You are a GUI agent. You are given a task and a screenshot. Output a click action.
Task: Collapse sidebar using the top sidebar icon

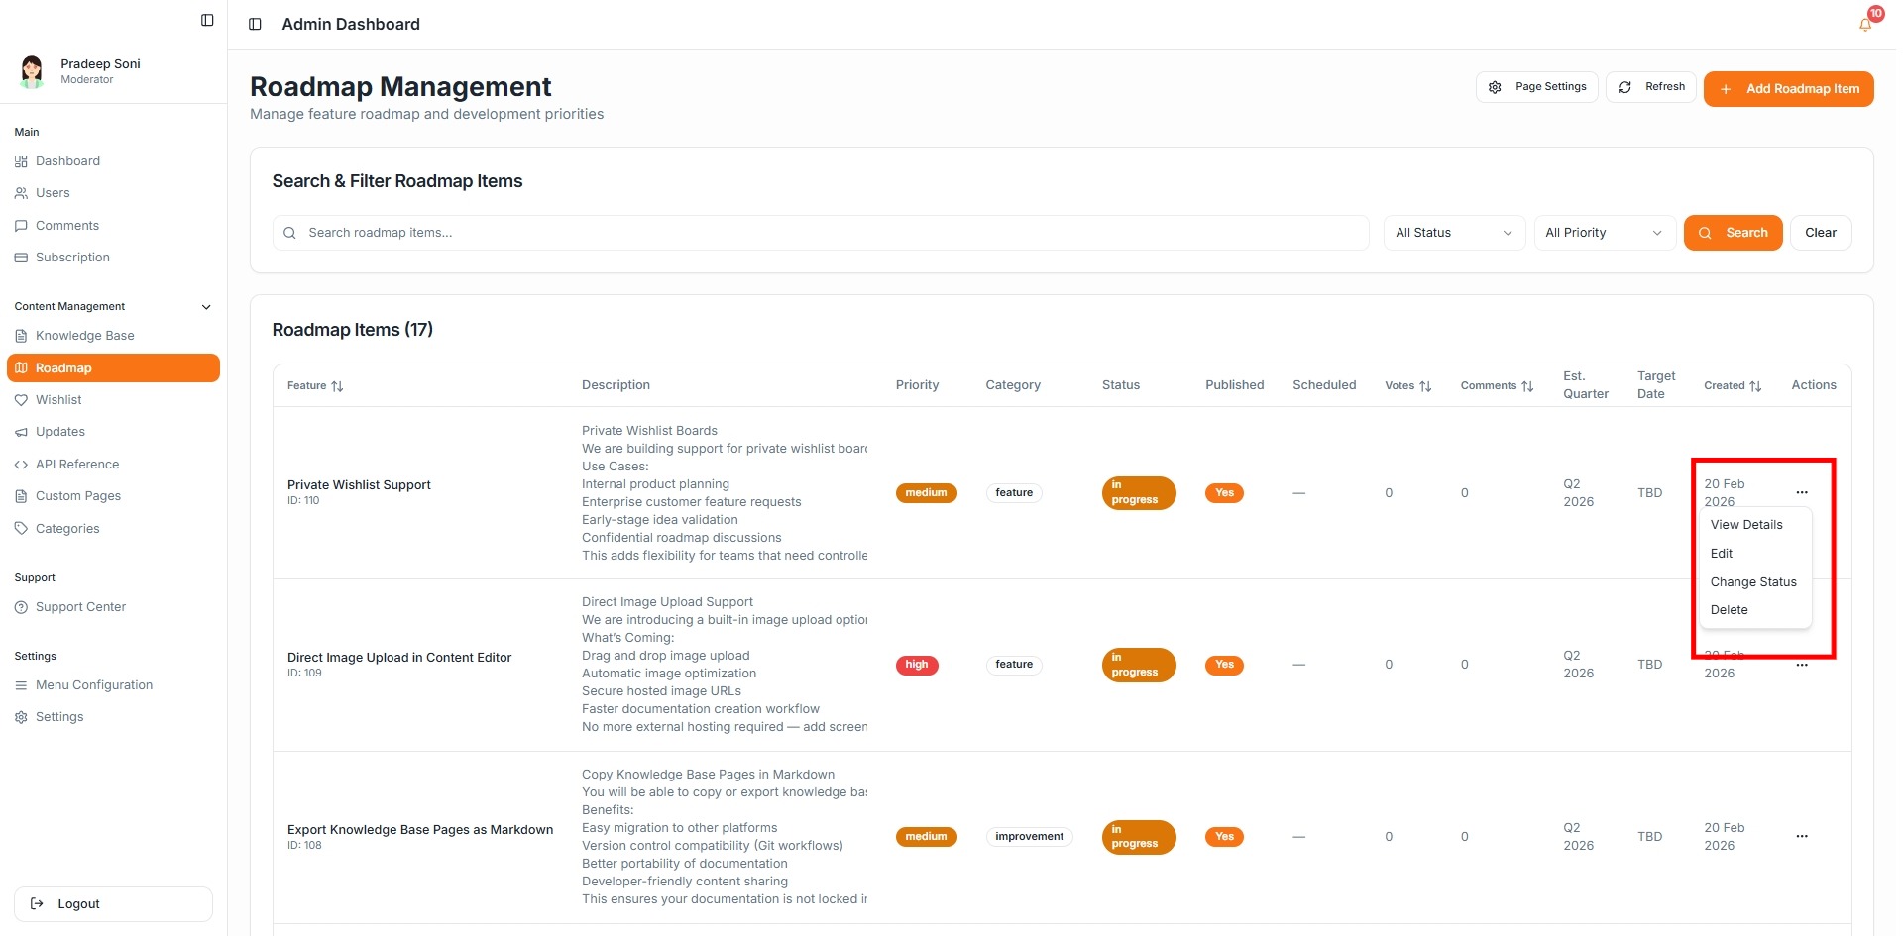[207, 20]
